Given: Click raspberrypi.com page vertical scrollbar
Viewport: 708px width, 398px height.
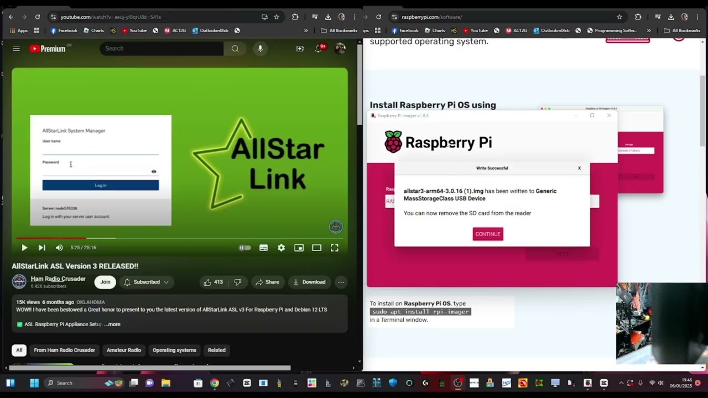Looking at the screenshot, I should pos(703,111).
